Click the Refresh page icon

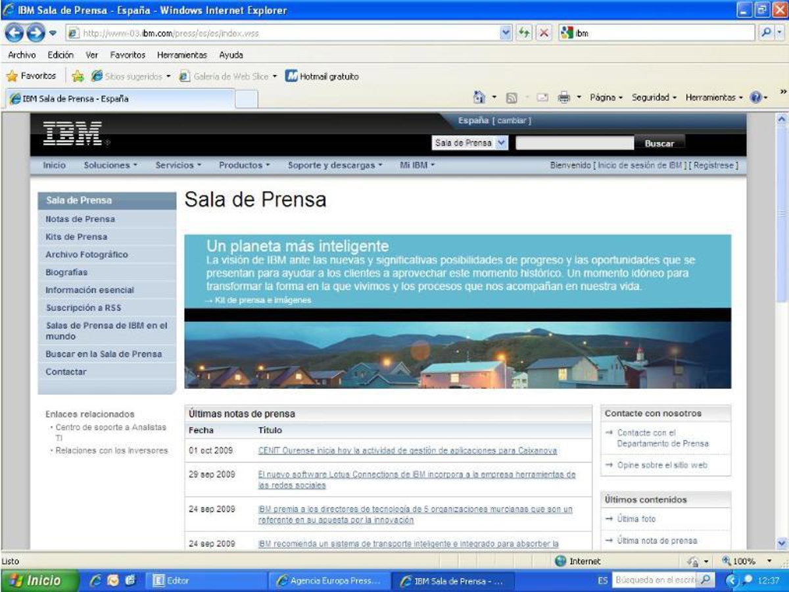tap(525, 33)
